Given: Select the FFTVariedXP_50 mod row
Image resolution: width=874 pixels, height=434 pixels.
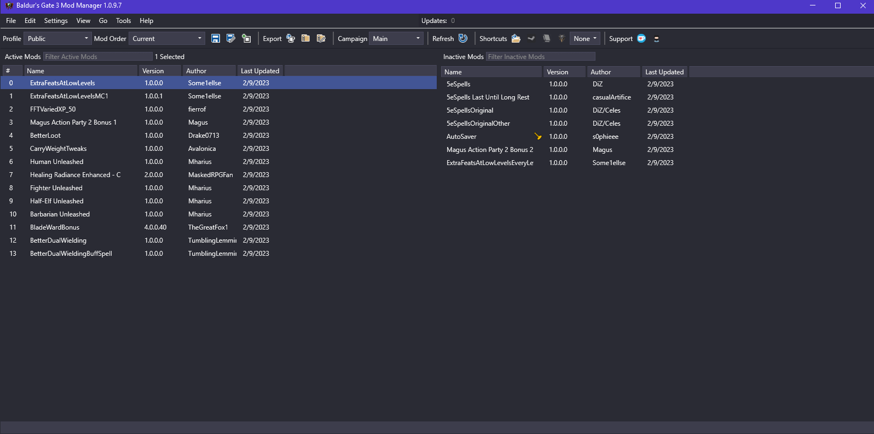Looking at the screenshot, I should tap(218, 109).
